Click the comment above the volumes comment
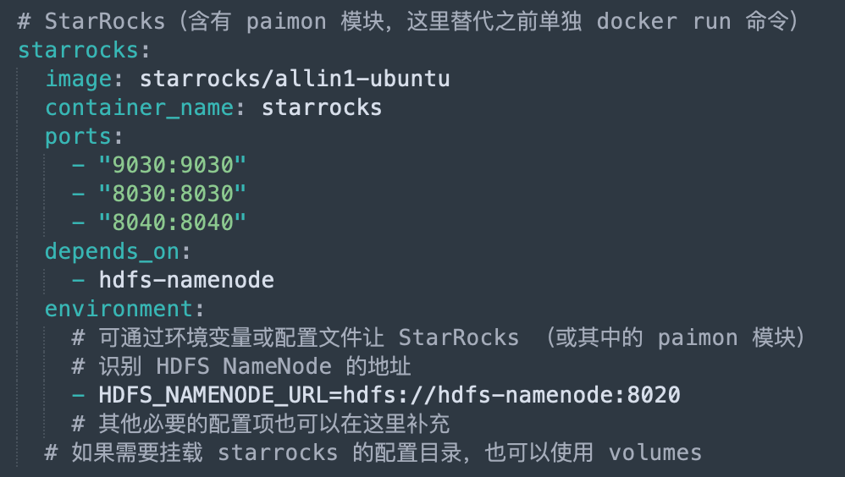 (x=261, y=424)
